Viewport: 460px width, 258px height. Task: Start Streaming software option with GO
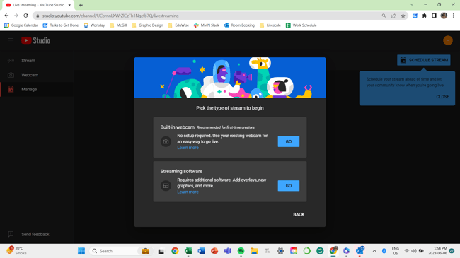288,186
